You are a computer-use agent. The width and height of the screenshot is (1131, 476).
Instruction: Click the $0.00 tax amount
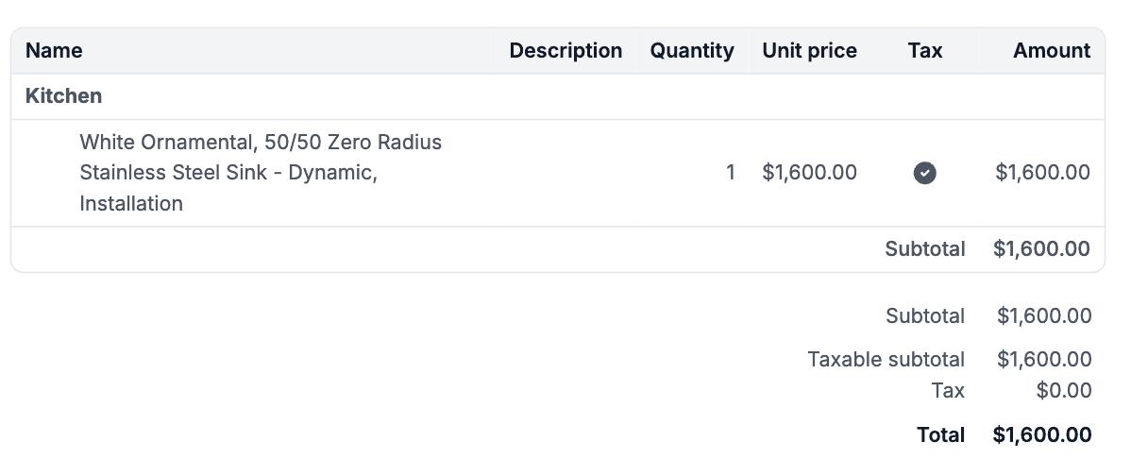pyautogui.click(x=1063, y=391)
